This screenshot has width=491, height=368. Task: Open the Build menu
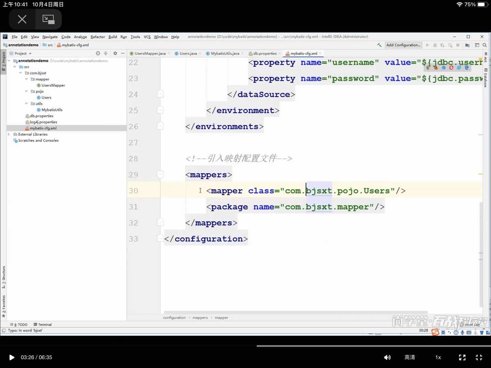113,37
